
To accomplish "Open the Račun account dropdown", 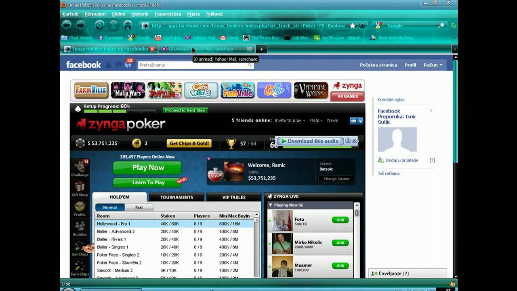I will [433, 65].
